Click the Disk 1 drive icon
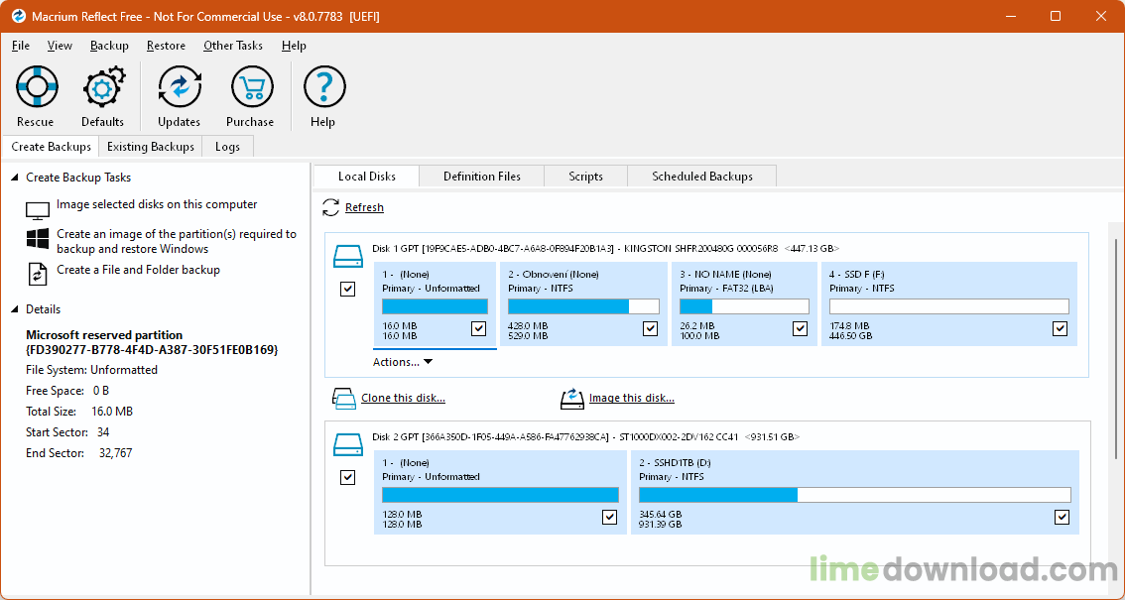This screenshot has height=600, width=1125. 348,256
